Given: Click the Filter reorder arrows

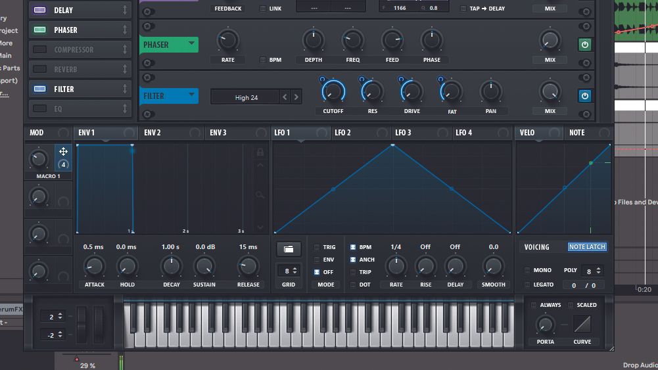Looking at the screenshot, I should [125, 89].
